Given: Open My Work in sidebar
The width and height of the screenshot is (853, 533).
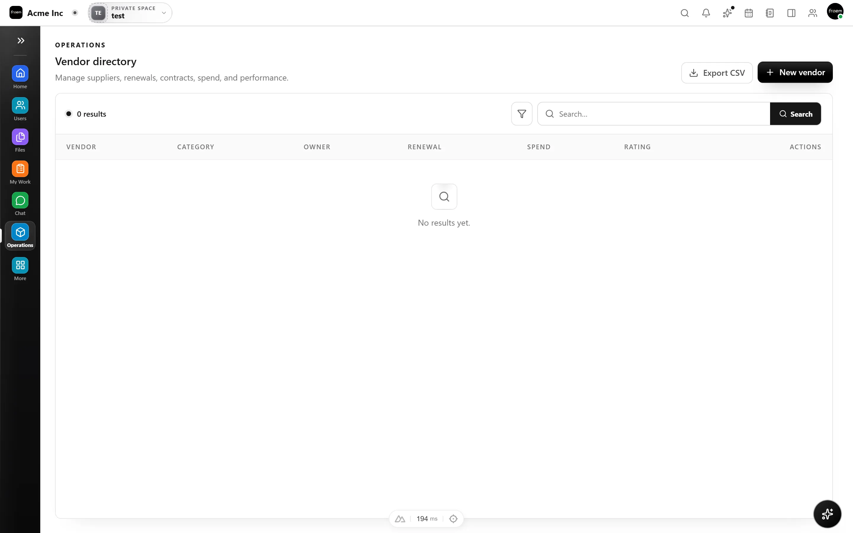Looking at the screenshot, I should (20, 172).
